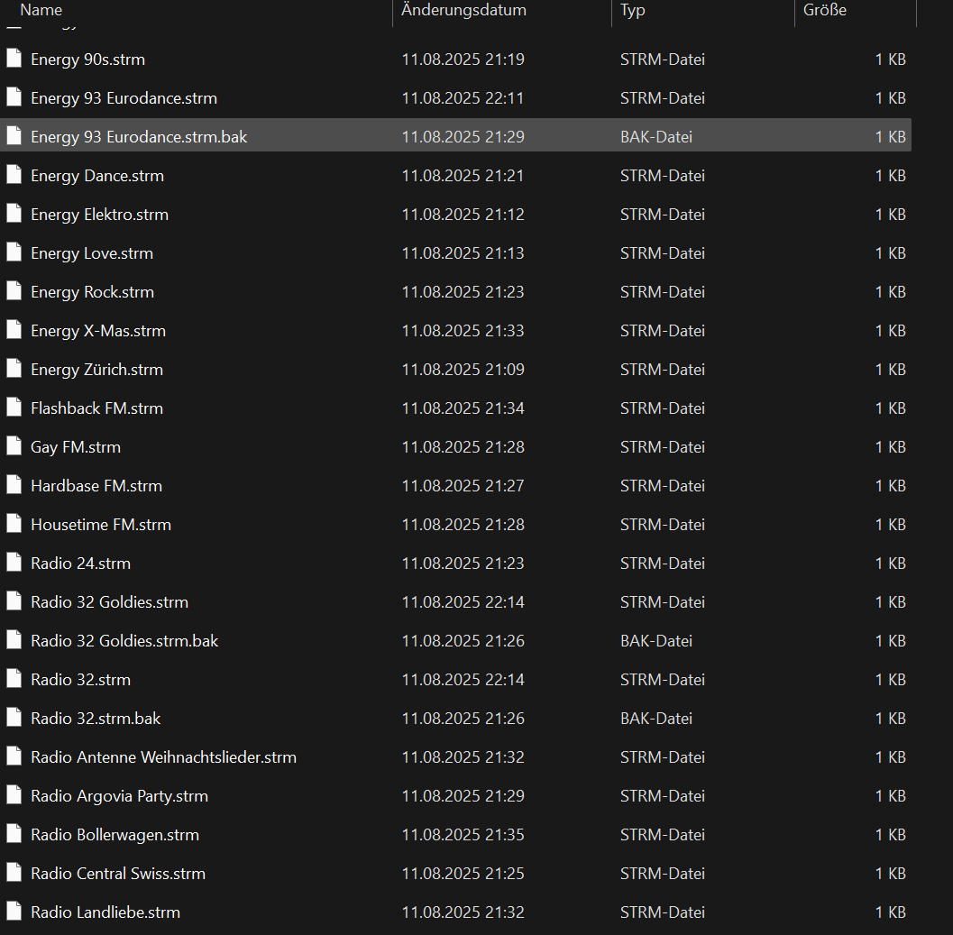Click file icon of Radio Argovia Party.strm

[14, 794]
